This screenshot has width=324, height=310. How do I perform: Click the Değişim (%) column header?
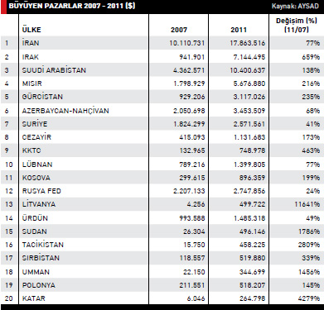coord(297,25)
